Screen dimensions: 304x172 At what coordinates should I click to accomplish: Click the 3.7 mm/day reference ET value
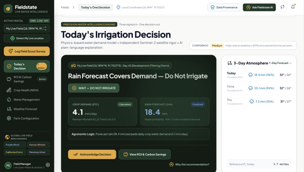281,164
